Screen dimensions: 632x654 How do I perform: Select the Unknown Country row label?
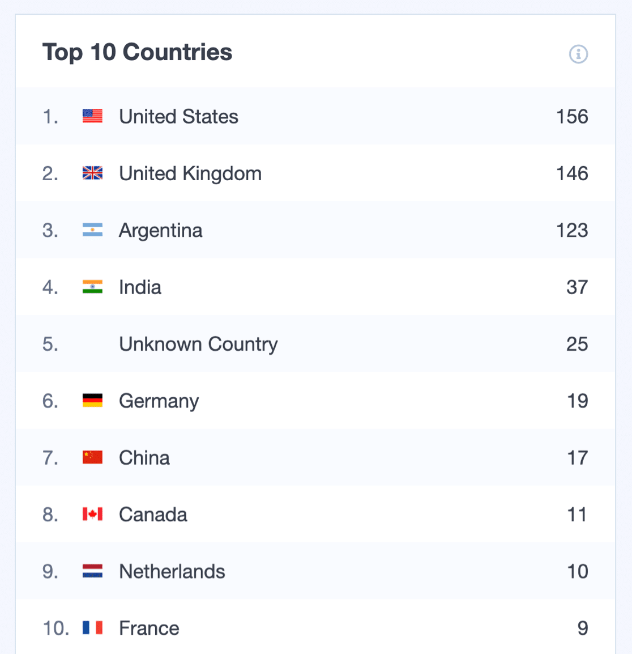coord(198,345)
